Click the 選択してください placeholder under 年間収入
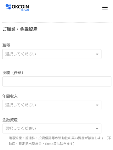Viewport: 113px width, 150px height. pyautogui.click(x=21, y=105)
